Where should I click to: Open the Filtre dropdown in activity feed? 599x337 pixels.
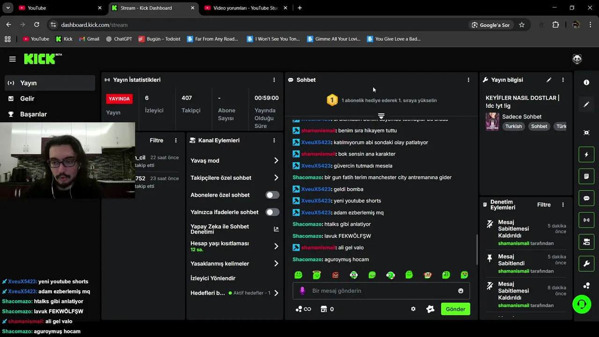point(156,140)
